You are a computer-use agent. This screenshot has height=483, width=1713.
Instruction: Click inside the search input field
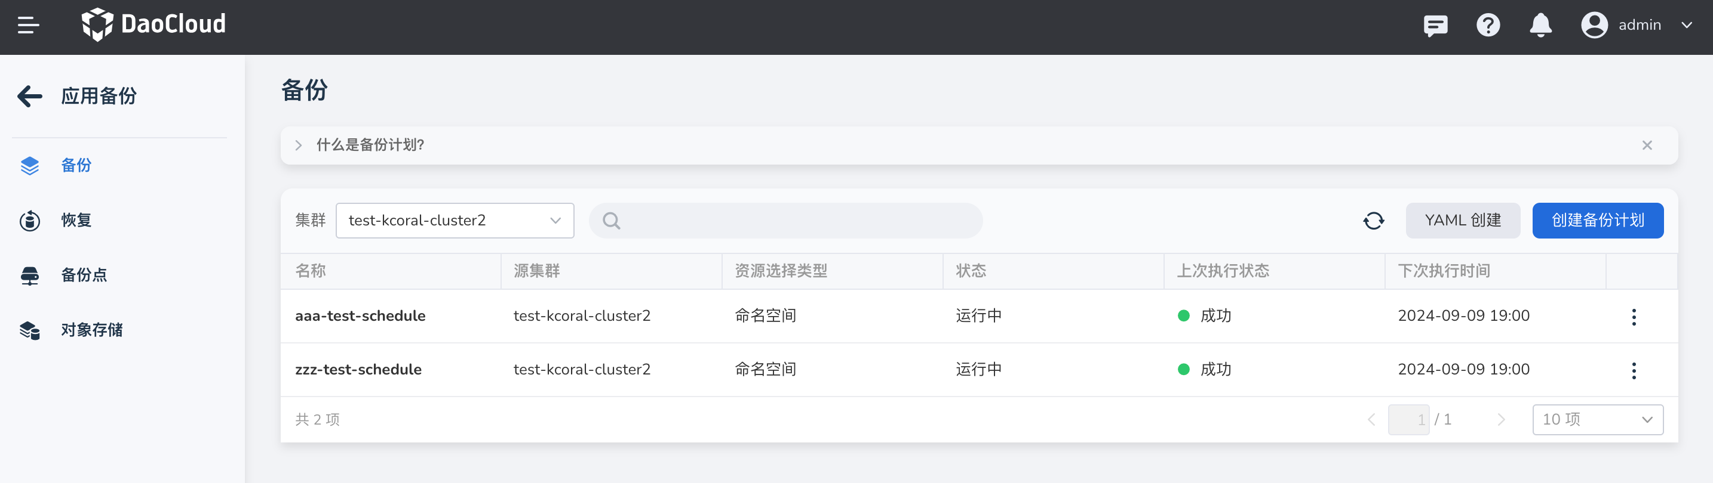coord(785,220)
